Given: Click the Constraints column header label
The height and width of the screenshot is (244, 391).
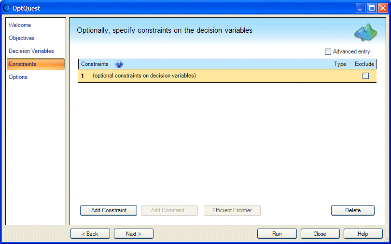Looking at the screenshot, I should pos(95,64).
